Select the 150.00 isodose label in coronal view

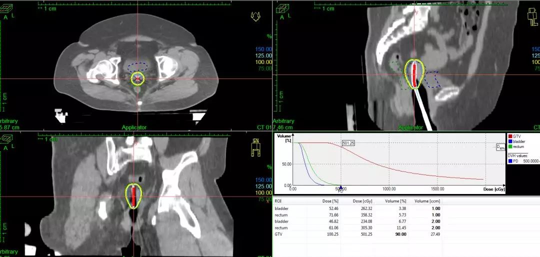tap(263, 180)
